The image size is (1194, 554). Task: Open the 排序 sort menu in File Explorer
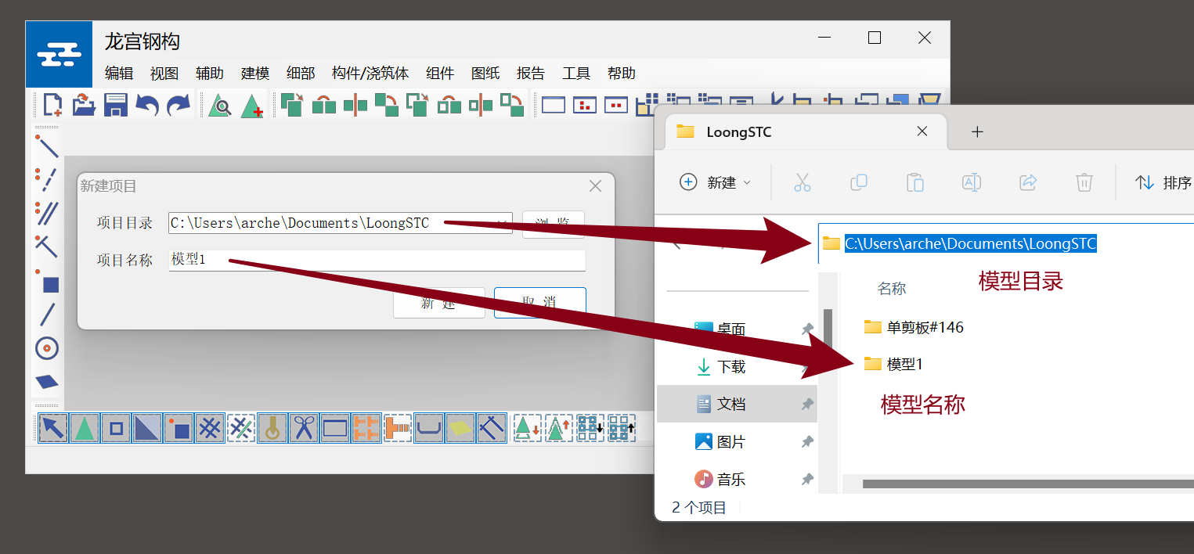point(1164,182)
